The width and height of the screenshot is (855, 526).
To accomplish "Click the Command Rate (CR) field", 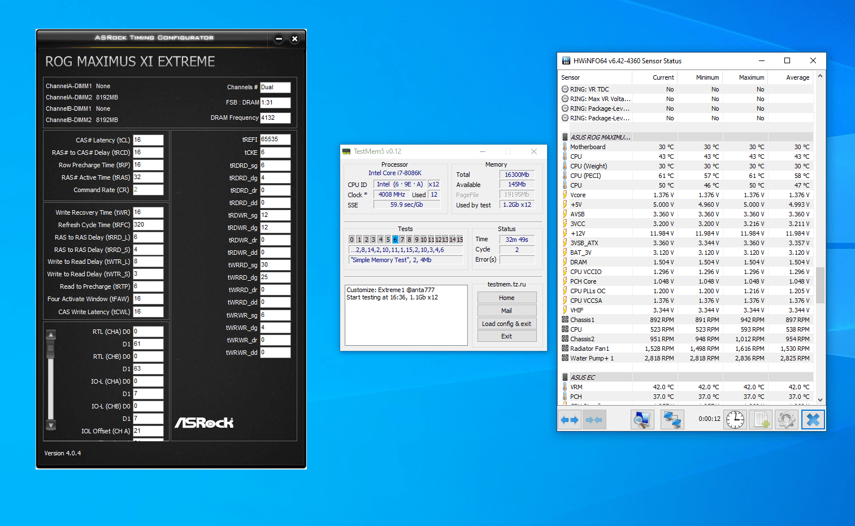I will point(148,190).
